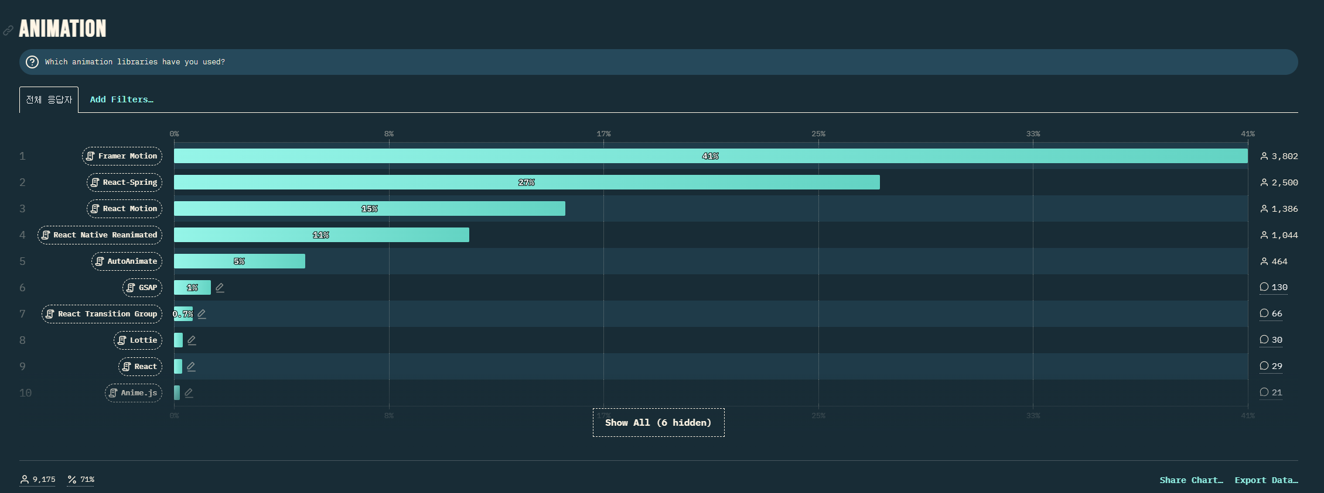The height and width of the screenshot is (493, 1324).
Task: Open the Lottie library label
Action: [x=138, y=340]
